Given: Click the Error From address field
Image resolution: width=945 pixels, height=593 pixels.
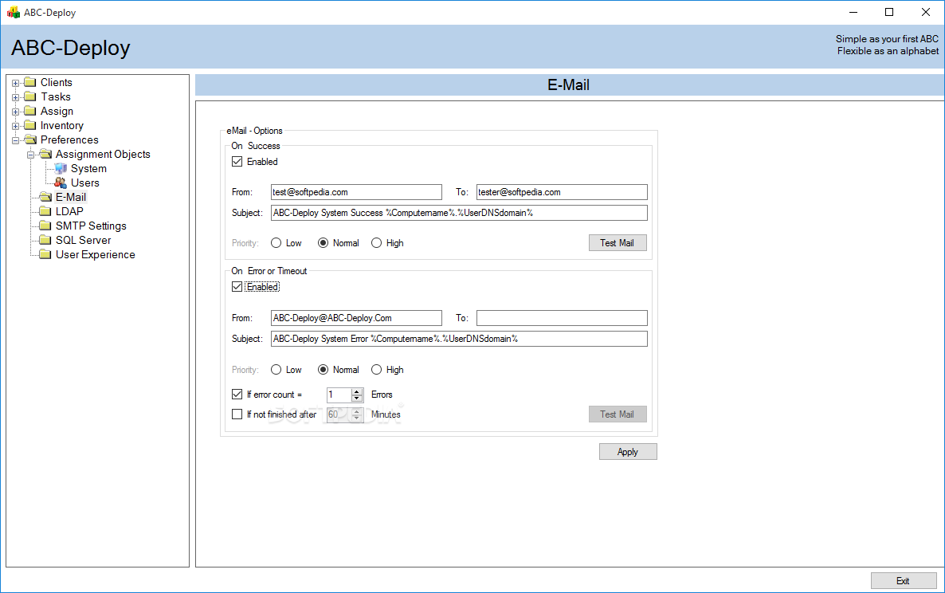Looking at the screenshot, I should tap(356, 318).
